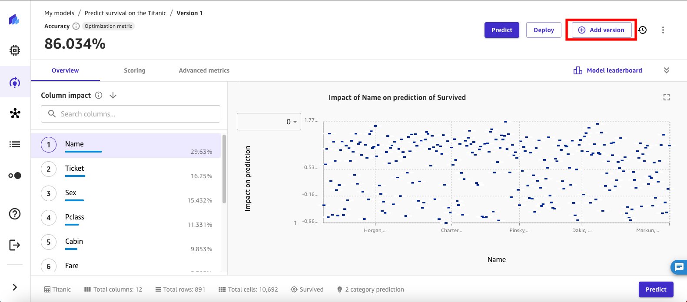Switch to the Overview tab

65,70
